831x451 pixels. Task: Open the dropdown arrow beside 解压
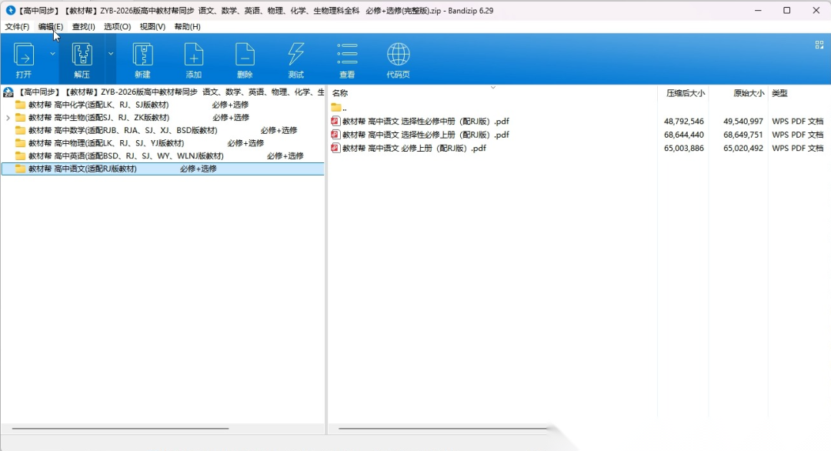click(x=111, y=54)
